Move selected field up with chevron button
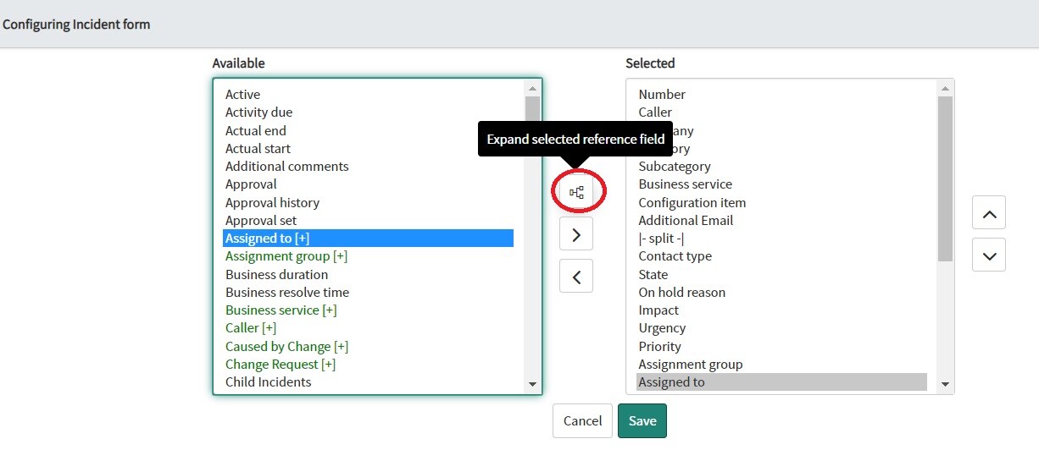 click(x=989, y=213)
